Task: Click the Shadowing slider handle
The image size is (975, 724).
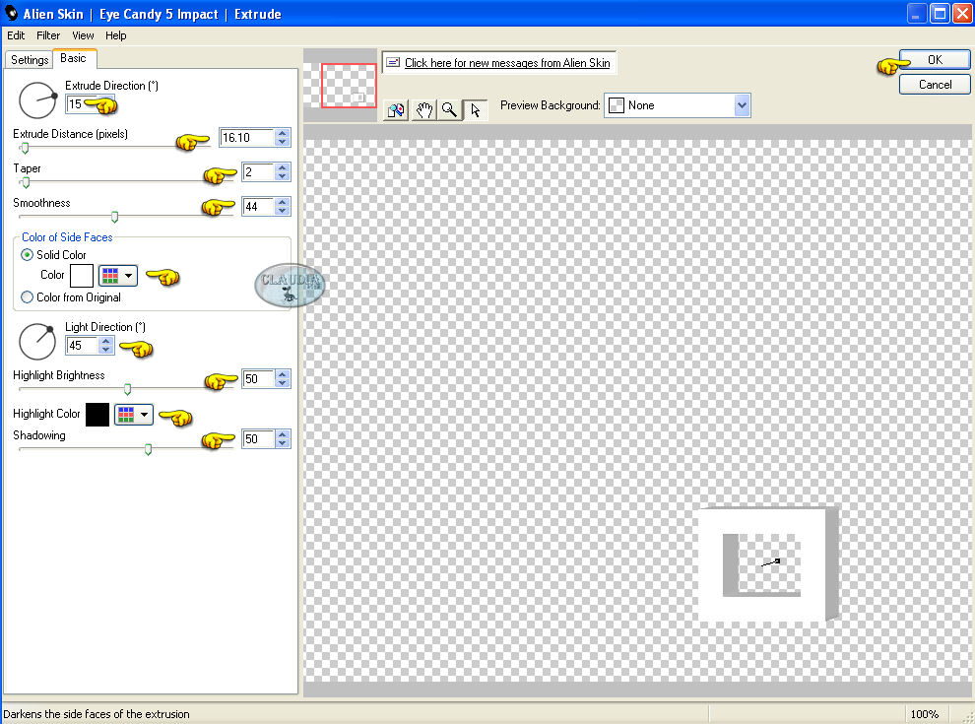Action: click(148, 450)
